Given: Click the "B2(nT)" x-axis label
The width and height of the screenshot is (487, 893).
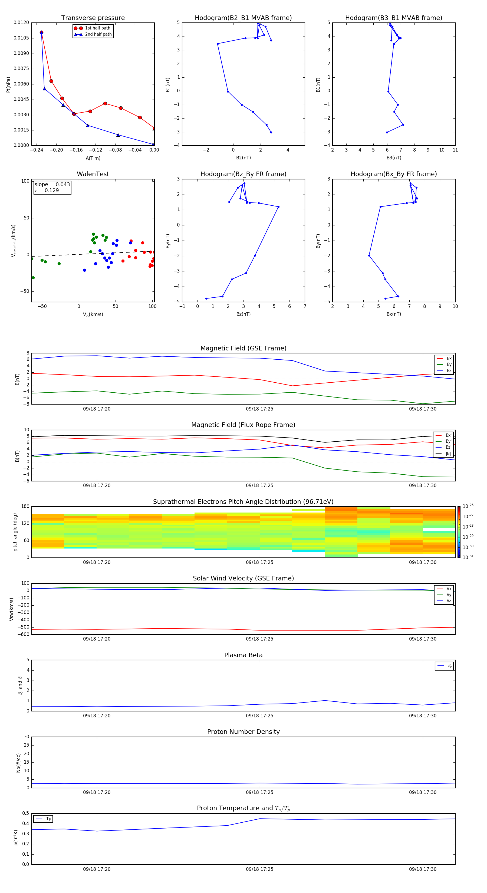Looking at the screenshot, I should [243, 158].
